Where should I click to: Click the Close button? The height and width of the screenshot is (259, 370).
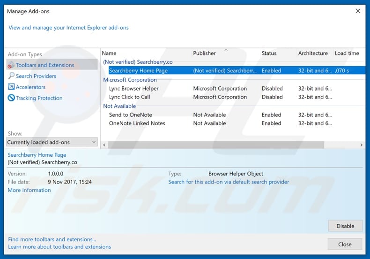pyautogui.click(x=345, y=244)
